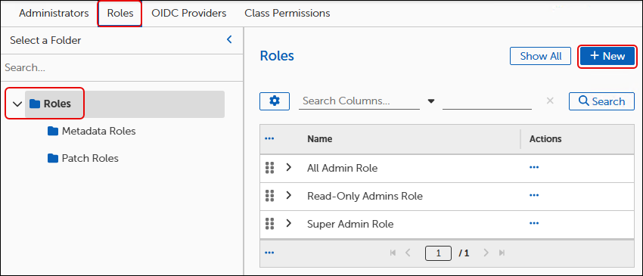Image resolution: width=643 pixels, height=276 pixels.
Task: Sort by the Name column header
Action: (x=319, y=138)
